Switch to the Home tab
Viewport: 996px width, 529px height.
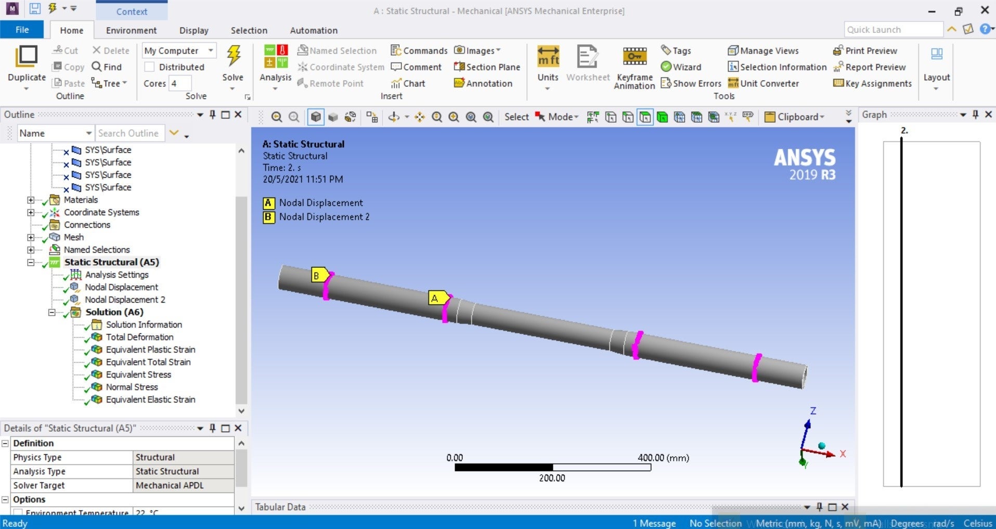click(72, 30)
